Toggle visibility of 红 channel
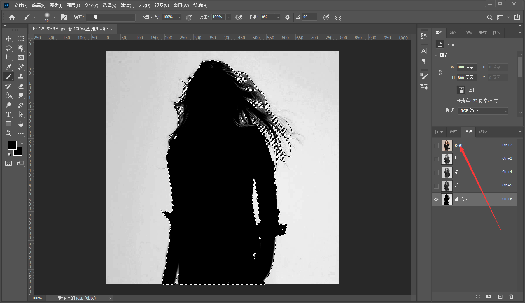The height and width of the screenshot is (303, 525). [x=436, y=159]
